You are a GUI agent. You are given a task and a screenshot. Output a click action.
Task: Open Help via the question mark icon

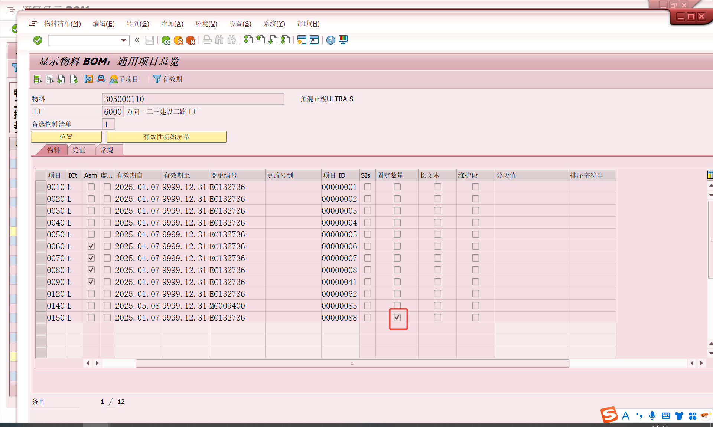331,40
